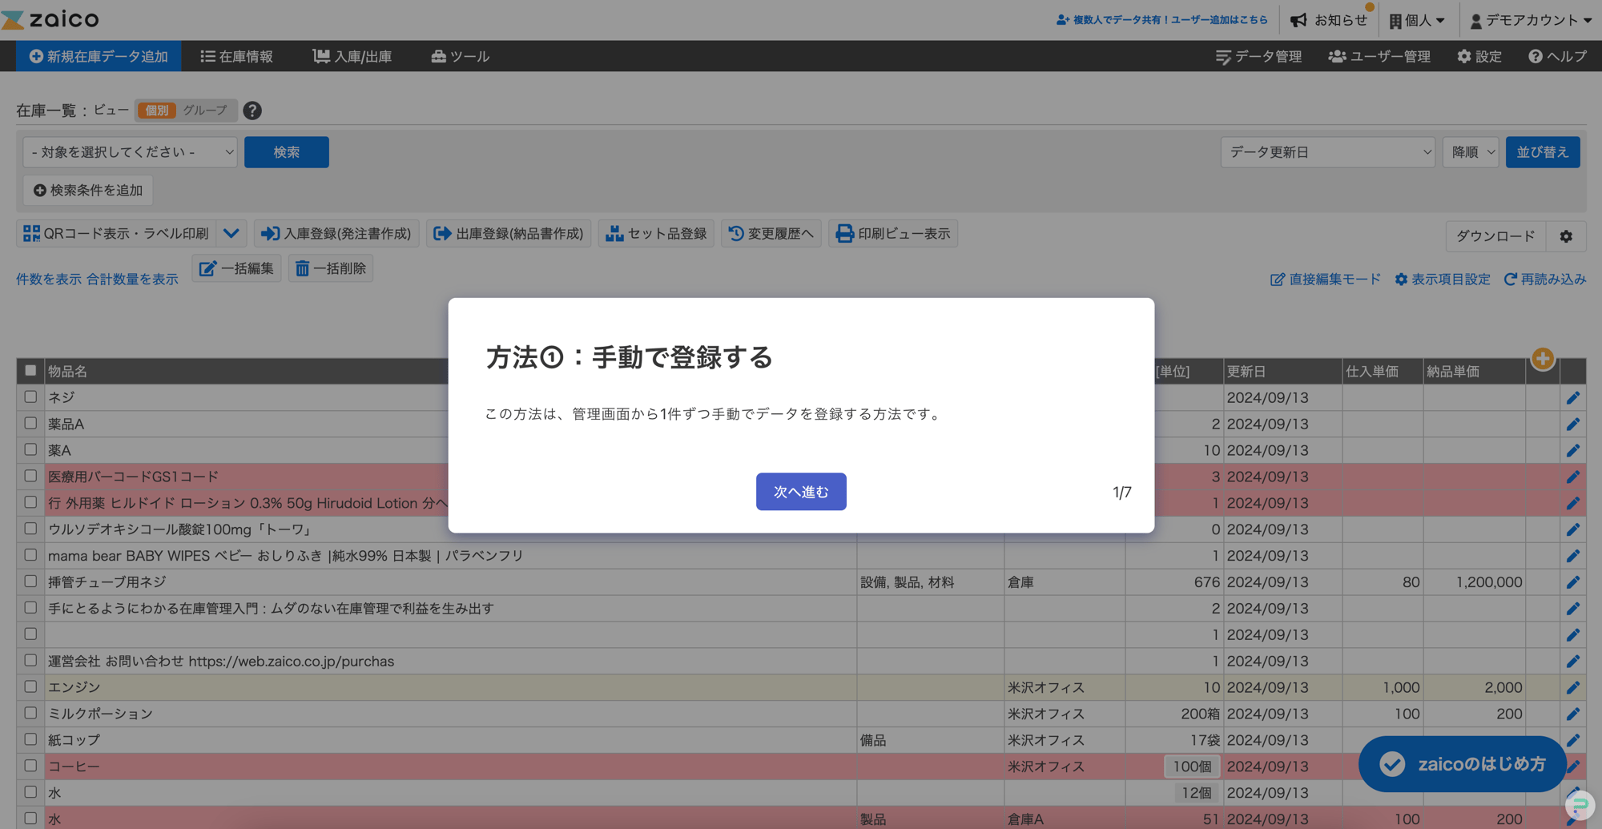Open 表示項目設定
The width and height of the screenshot is (1602, 829).
point(1443,280)
